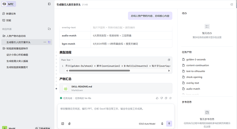
Task: Select the 生成极简火柴人插画 task
Action: [x=17, y=61]
